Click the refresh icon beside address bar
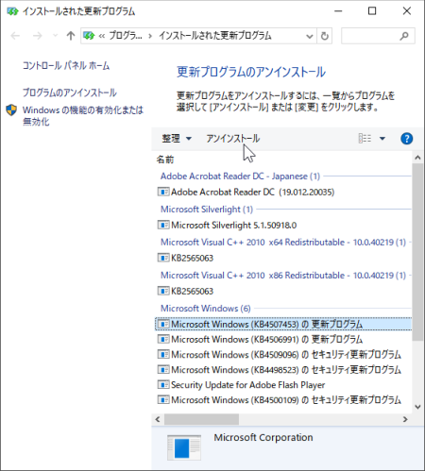 (325, 36)
